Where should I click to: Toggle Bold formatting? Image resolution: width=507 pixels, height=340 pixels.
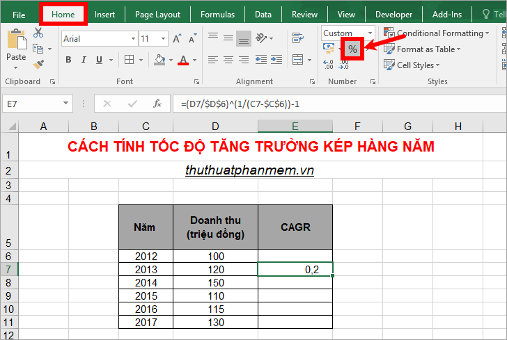pos(68,60)
